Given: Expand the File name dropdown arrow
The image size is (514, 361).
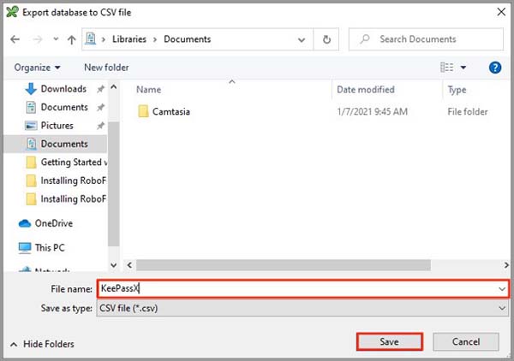Looking at the screenshot, I should click(x=502, y=289).
